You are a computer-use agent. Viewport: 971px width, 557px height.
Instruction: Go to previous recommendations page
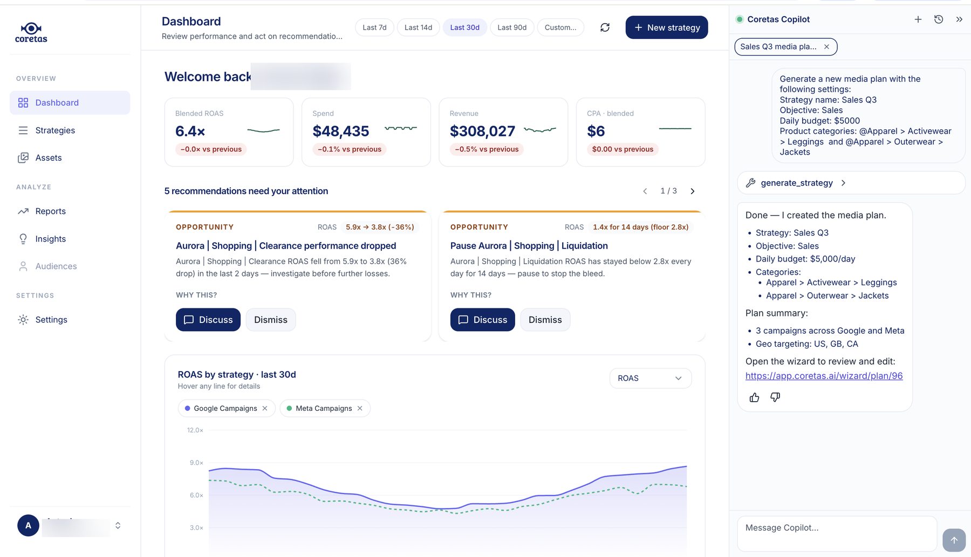pyautogui.click(x=645, y=191)
